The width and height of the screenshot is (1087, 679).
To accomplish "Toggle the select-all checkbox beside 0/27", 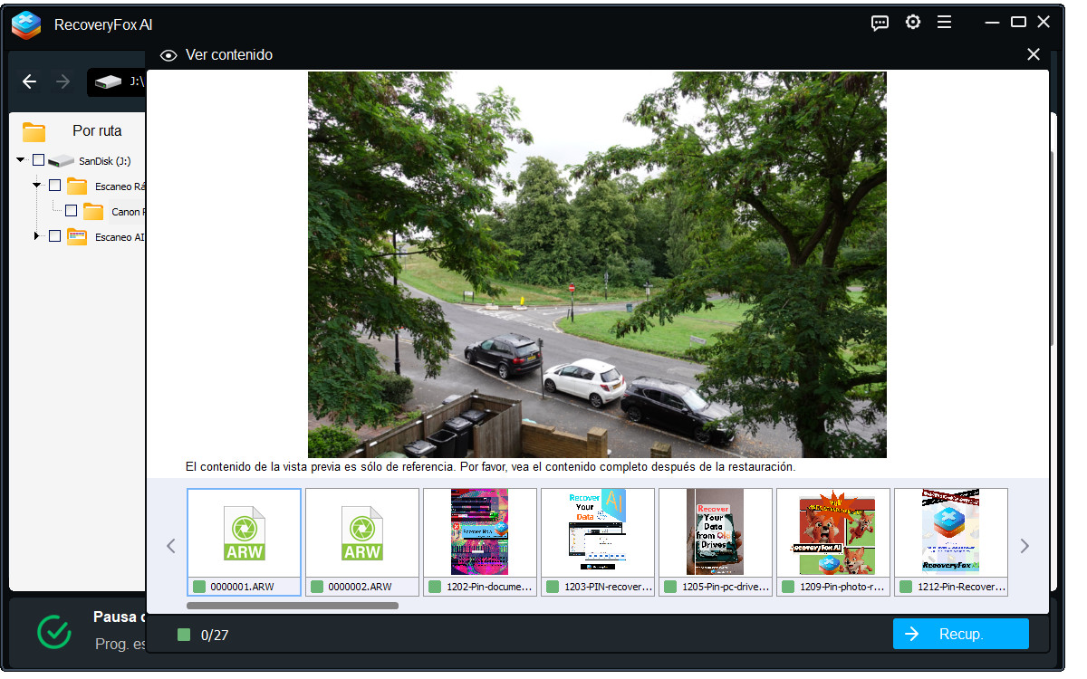I will point(184,636).
